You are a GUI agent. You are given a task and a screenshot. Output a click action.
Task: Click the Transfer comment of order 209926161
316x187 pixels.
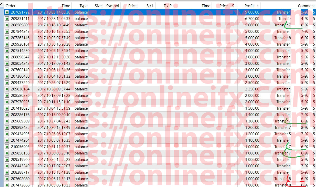coord(283,44)
